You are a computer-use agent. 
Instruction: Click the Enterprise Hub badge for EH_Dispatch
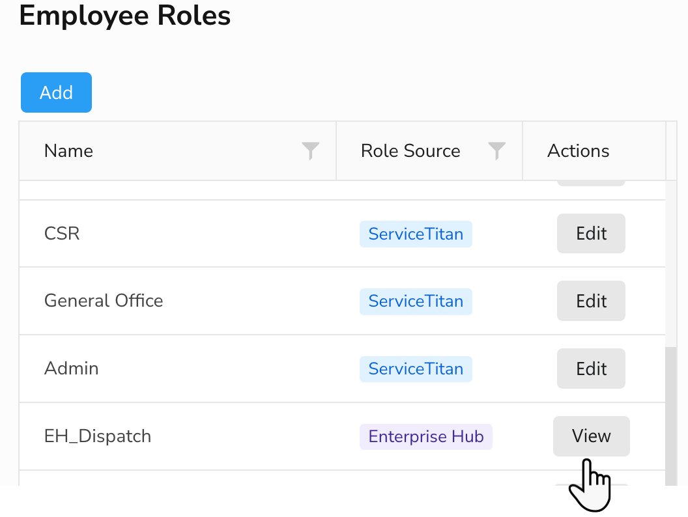tap(425, 436)
